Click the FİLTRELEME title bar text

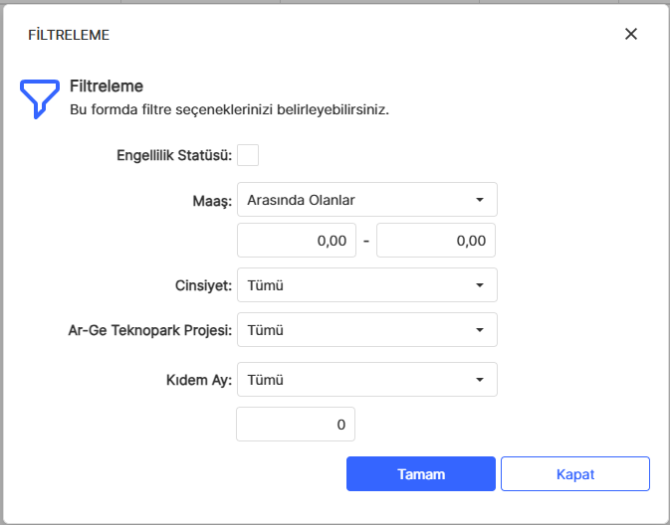pos(69,35)
